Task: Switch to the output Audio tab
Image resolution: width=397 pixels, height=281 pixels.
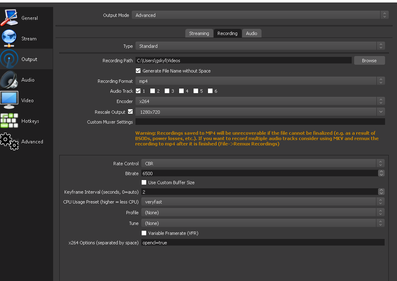Action: click(251, 33)
